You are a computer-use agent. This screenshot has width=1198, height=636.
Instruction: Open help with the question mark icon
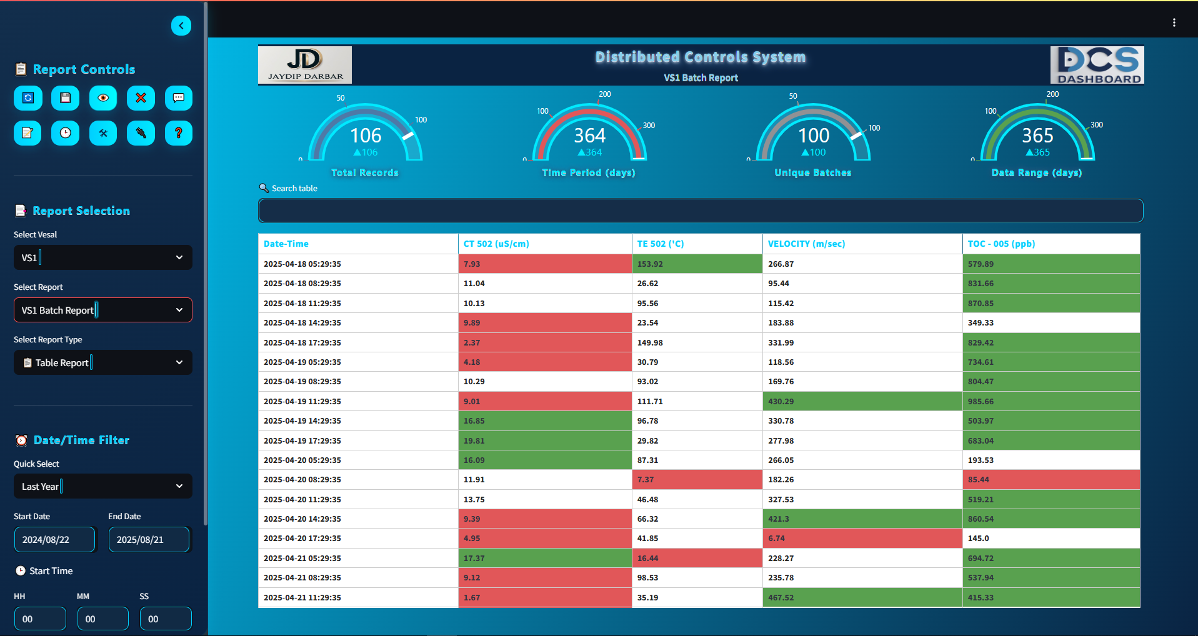pyautogui.click(x=179, y=133)
